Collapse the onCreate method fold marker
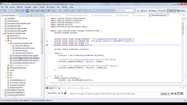 click(x=49, y=76)
